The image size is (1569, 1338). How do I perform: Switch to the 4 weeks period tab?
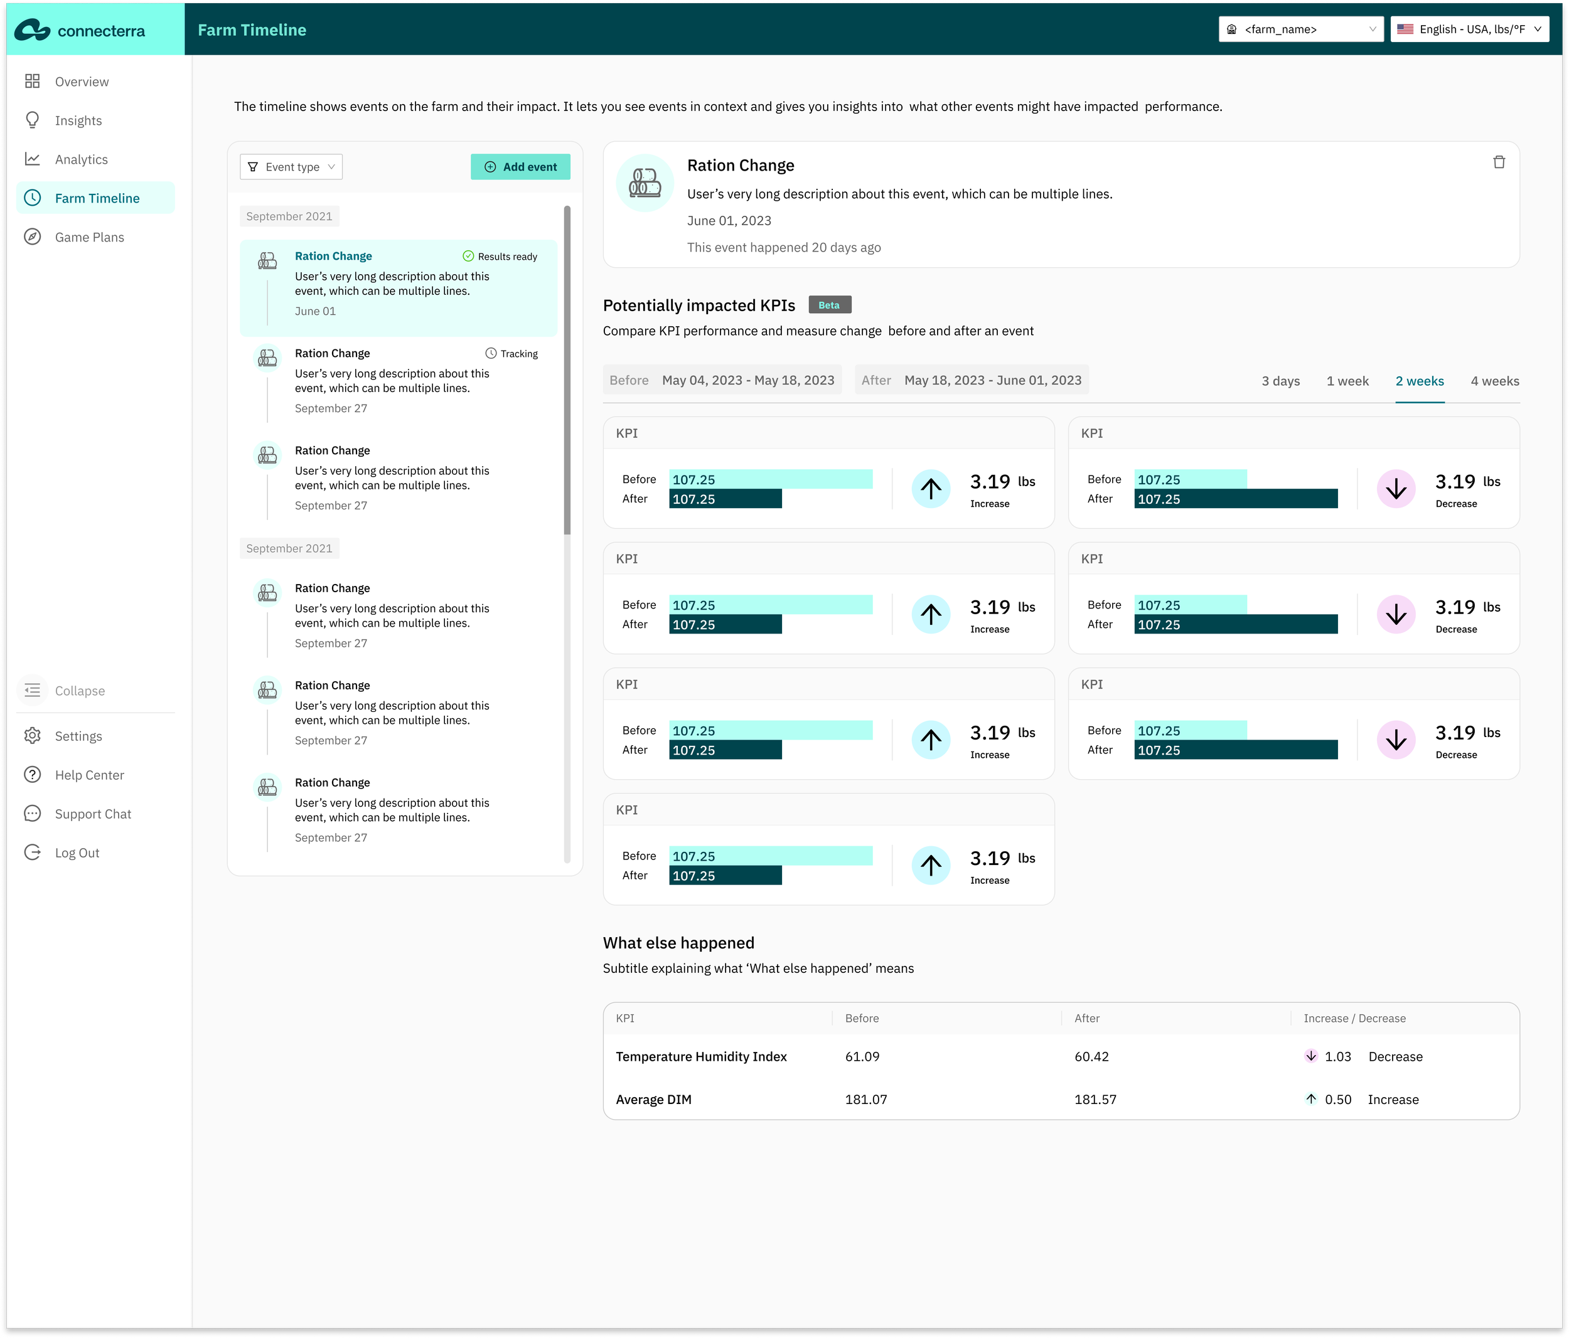point(1494,381)
